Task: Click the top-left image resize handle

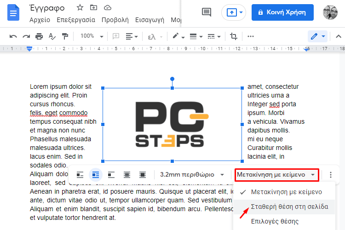Action: (103, 88)
